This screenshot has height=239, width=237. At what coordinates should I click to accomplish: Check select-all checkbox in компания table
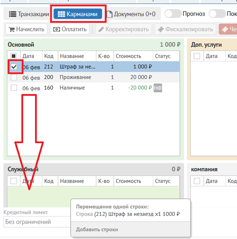tap(197, 181)
